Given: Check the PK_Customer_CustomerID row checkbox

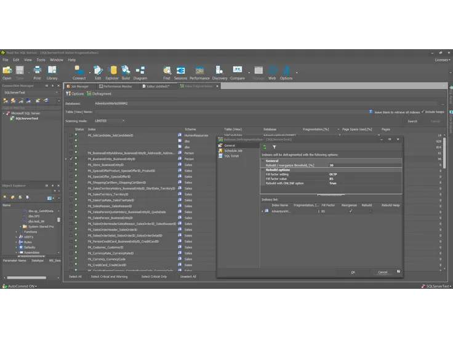Looking at the screenshot, I should tap(71, 247).
